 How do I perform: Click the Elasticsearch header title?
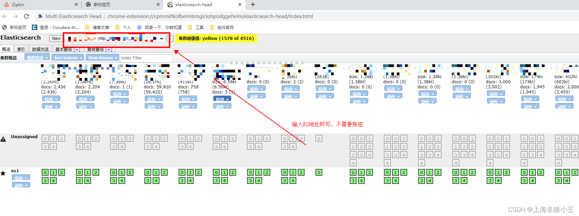click(21, 38)
